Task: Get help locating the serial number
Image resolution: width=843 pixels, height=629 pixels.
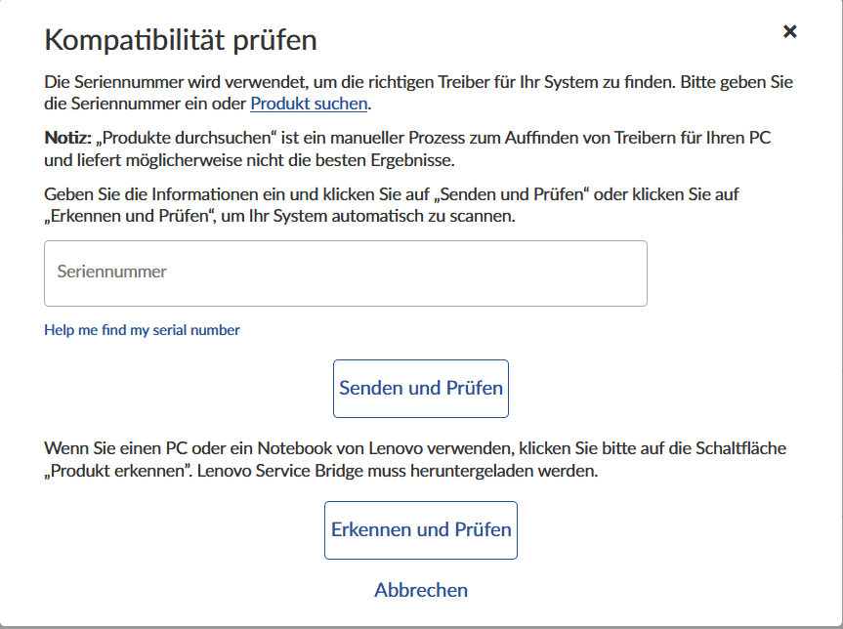Action: pos(142,329)
